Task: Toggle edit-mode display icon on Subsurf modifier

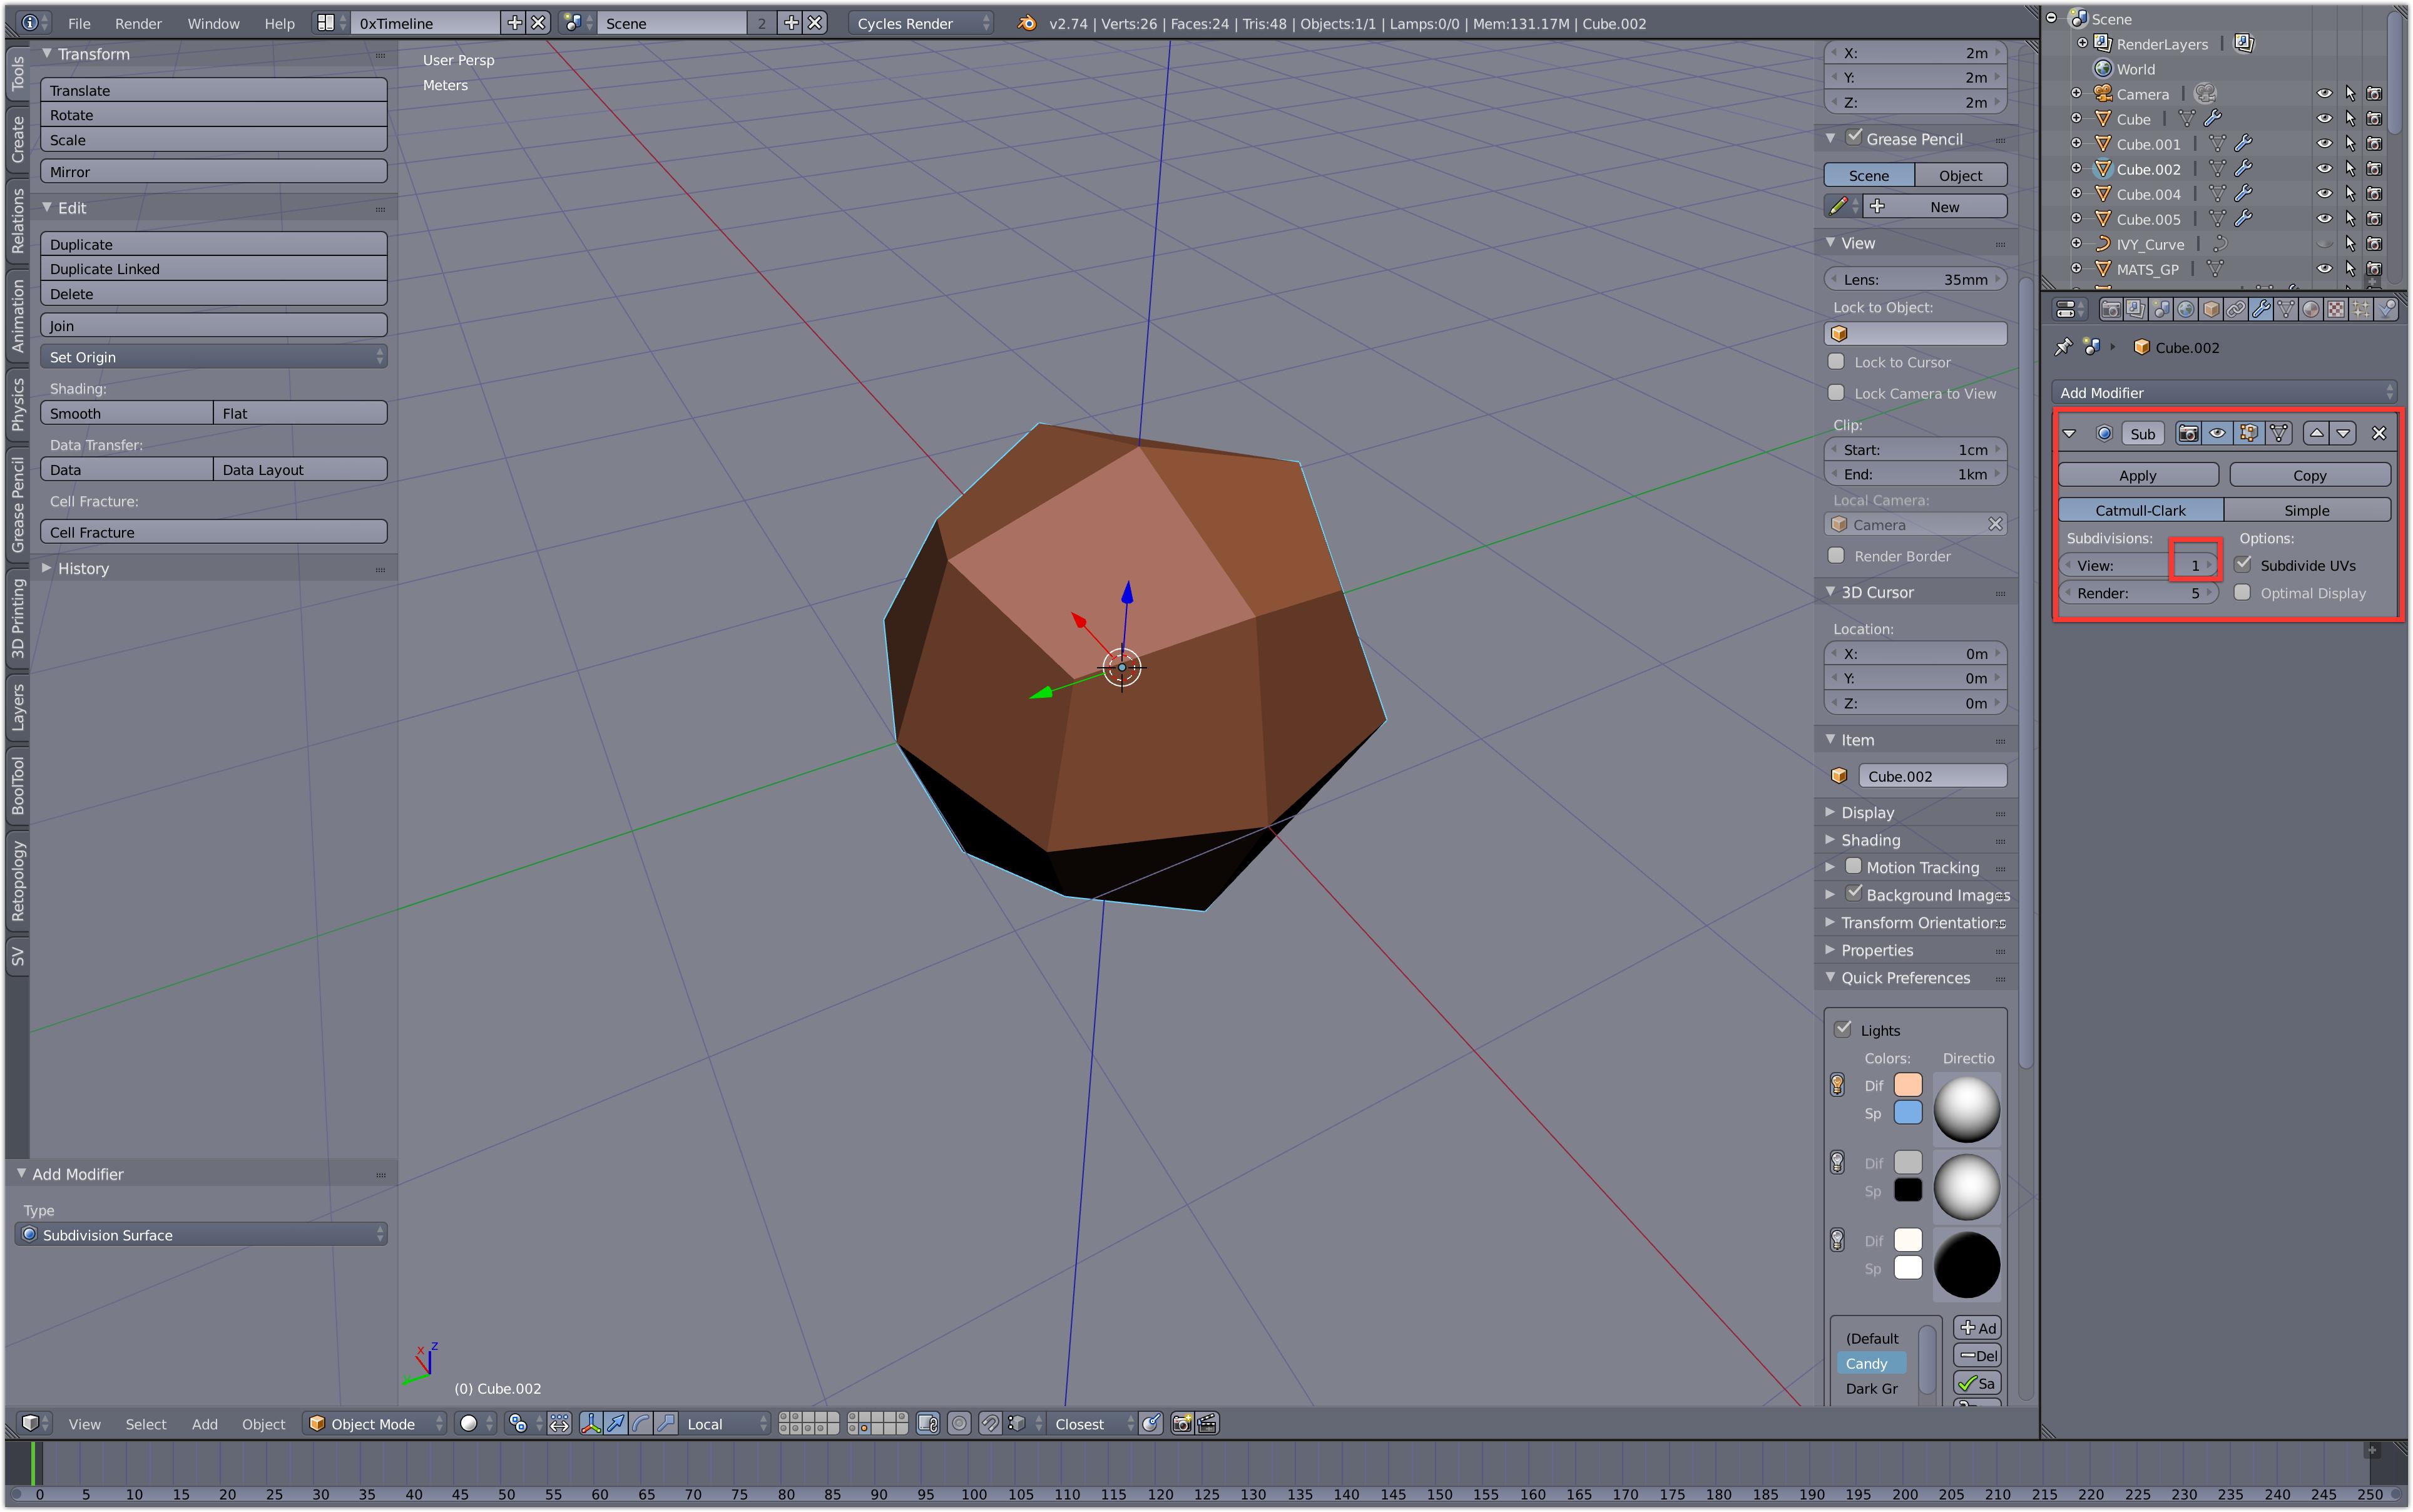Action: click(2247, 434)
